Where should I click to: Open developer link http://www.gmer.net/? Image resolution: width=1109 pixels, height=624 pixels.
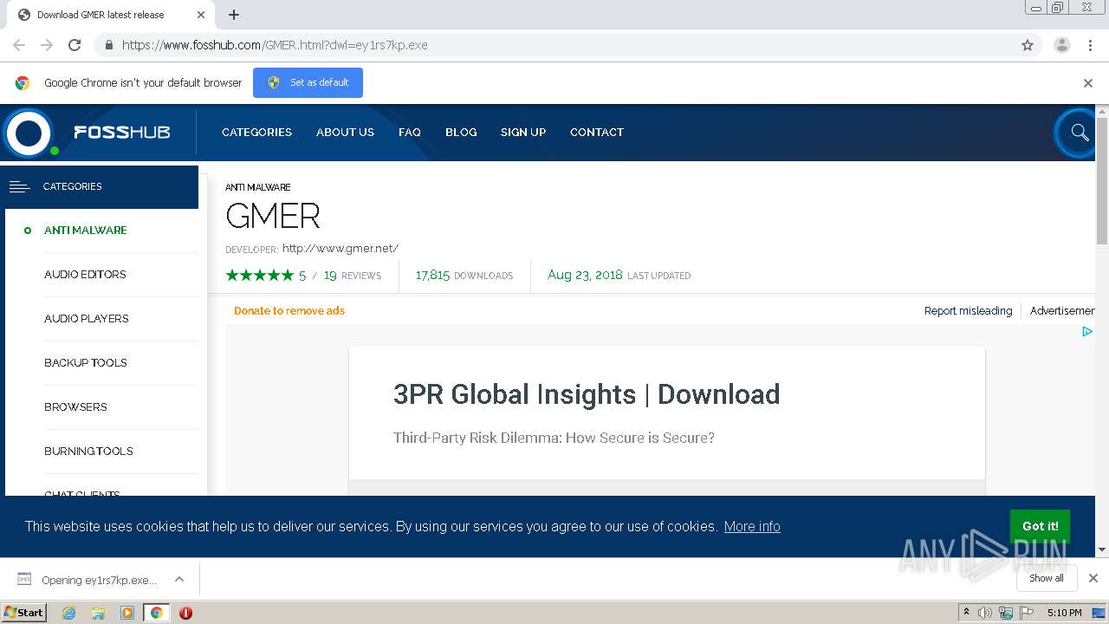tap(340, 249)
